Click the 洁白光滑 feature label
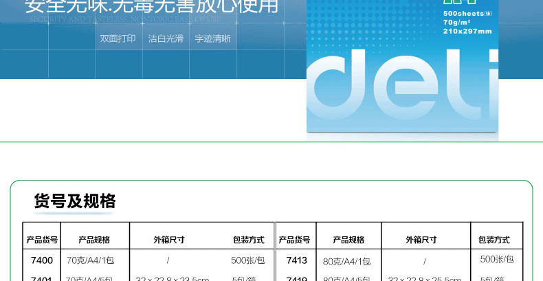Screen dimensions: 543x281 pos(166,38)
